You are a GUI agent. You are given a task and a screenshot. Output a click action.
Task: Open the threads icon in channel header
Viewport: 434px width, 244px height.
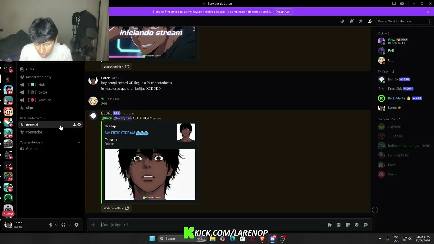click(x=342, y=21)
